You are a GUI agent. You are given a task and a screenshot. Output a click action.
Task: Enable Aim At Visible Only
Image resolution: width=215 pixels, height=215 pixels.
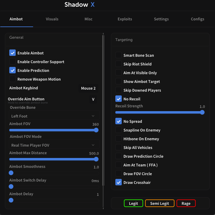click(x=119, y=73)
